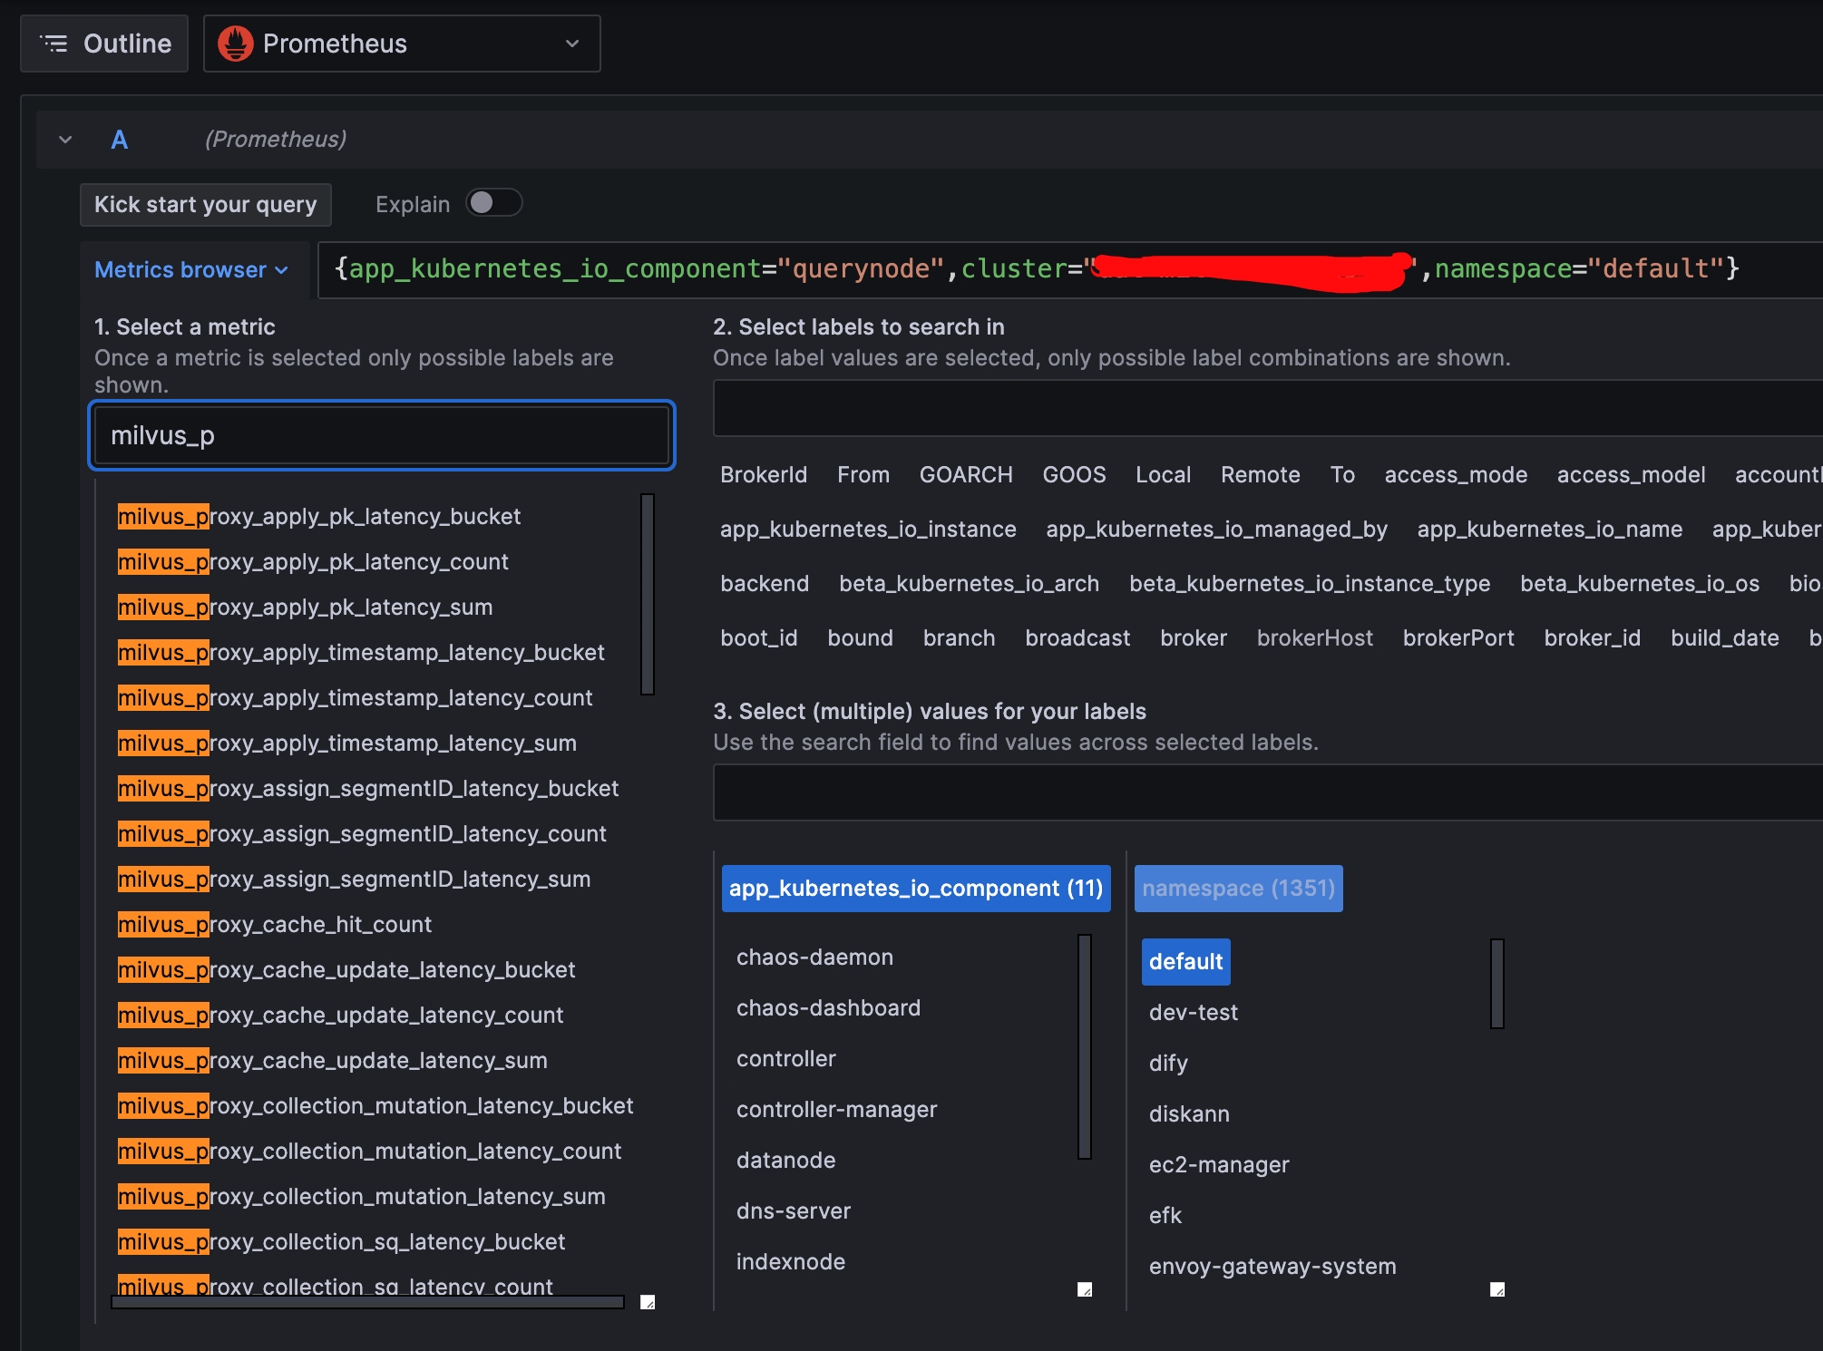Click resize handle of namespace values list
The height and width of the screenshot is (1351, 1823).
tap(1497, 1289)
